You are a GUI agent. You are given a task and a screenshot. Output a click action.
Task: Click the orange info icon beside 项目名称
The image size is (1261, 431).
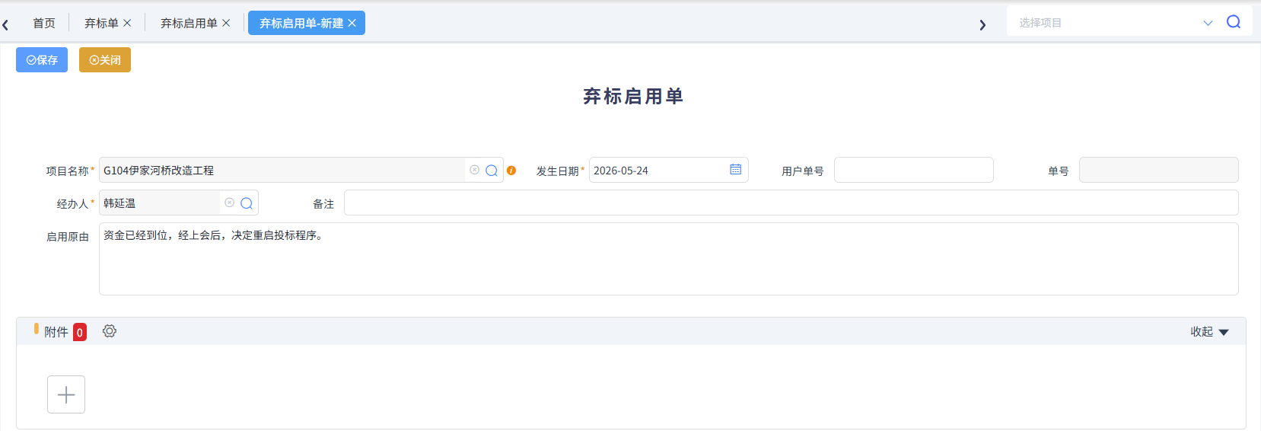[x=511, y=171]
